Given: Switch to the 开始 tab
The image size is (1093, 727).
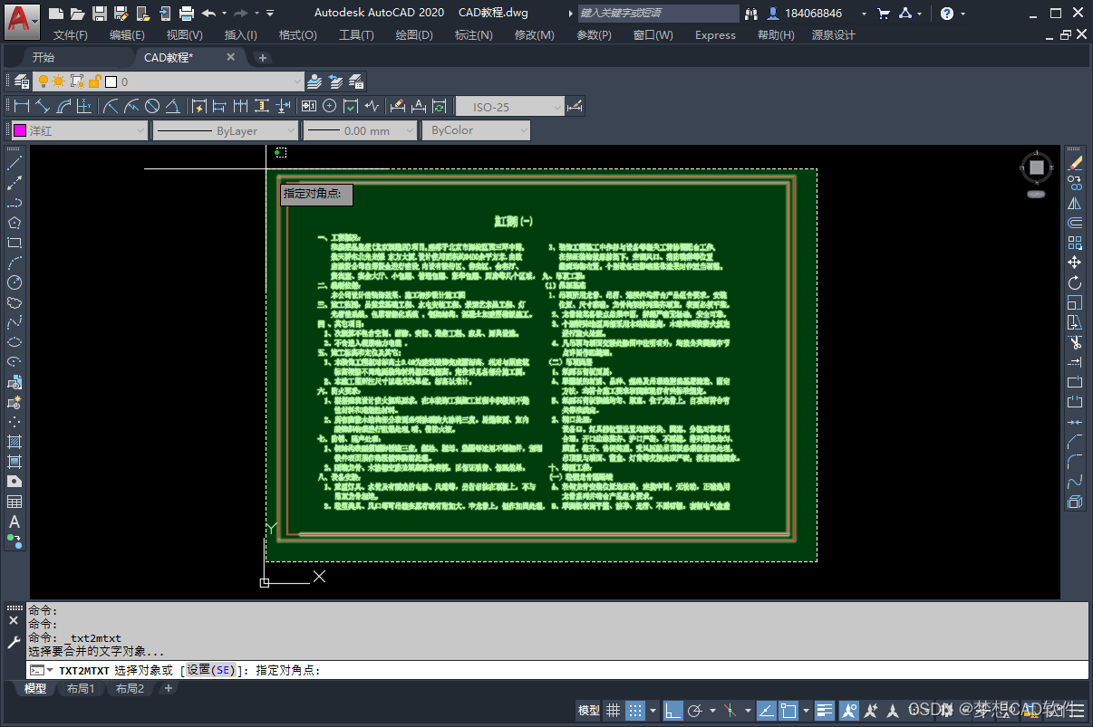Looking at the screenshot, I should pyautogui.click(x=44, y=57).
